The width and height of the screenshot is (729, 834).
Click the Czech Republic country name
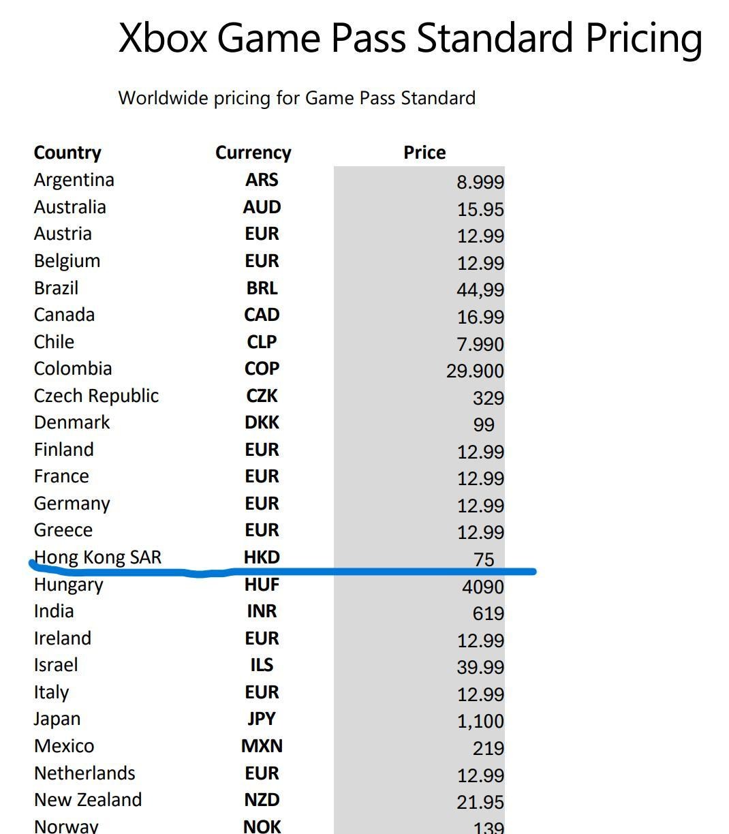(96, 396)
